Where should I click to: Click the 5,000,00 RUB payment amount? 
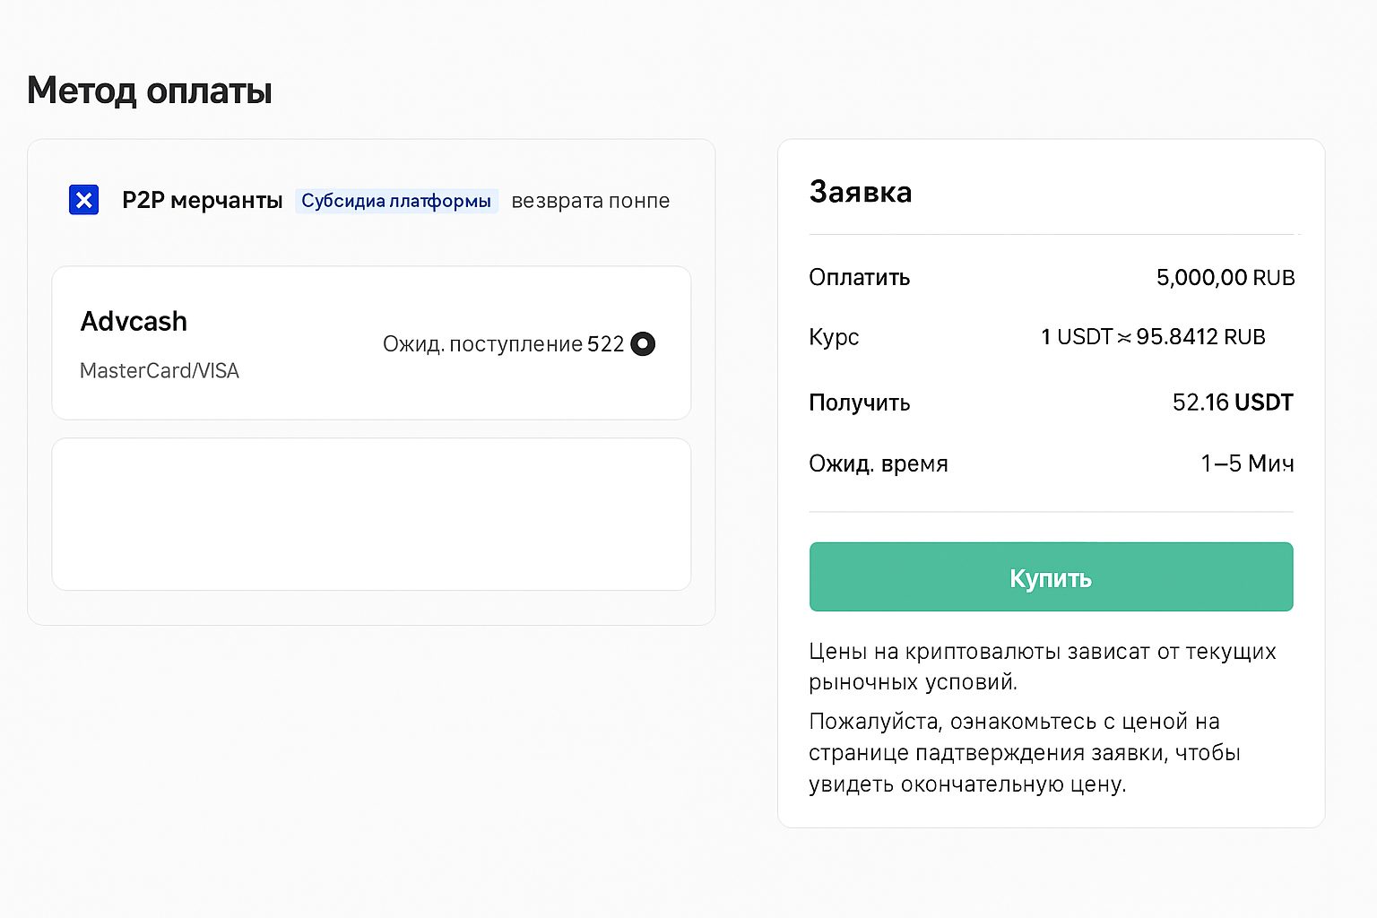point(1225,278)
